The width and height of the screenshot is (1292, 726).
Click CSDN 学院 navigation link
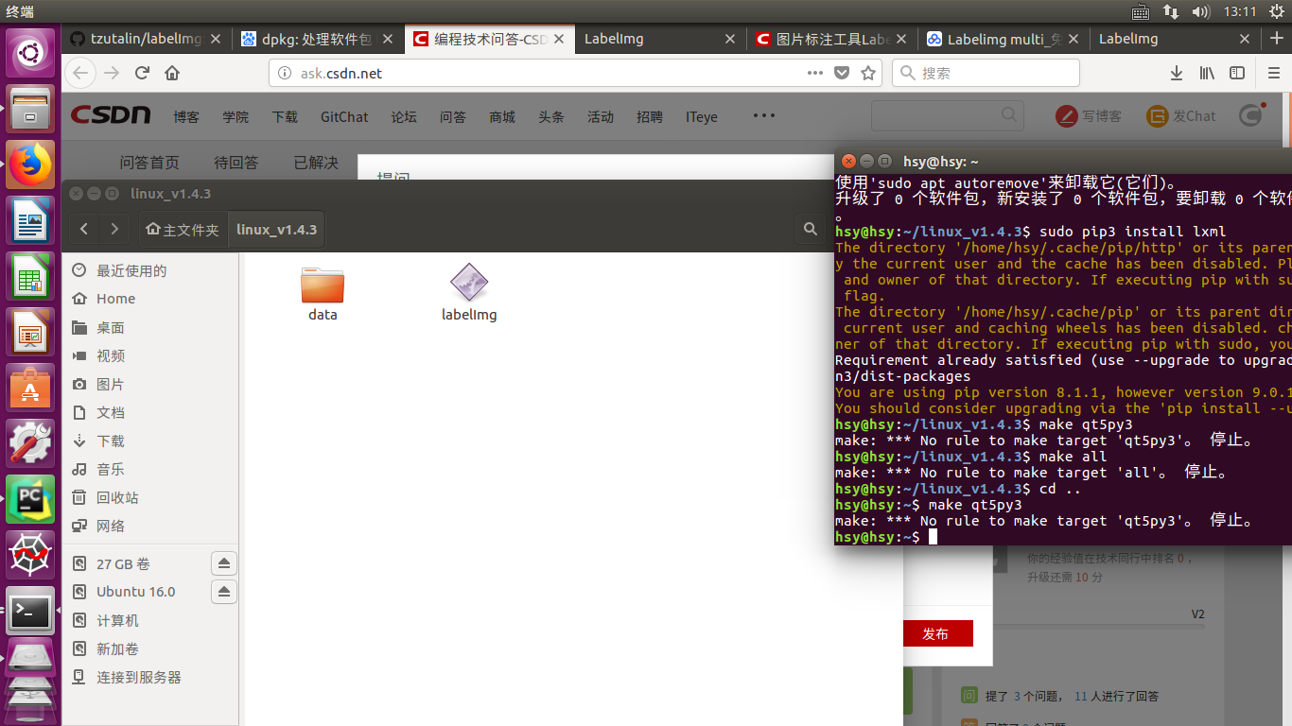(x=236, y=117)
